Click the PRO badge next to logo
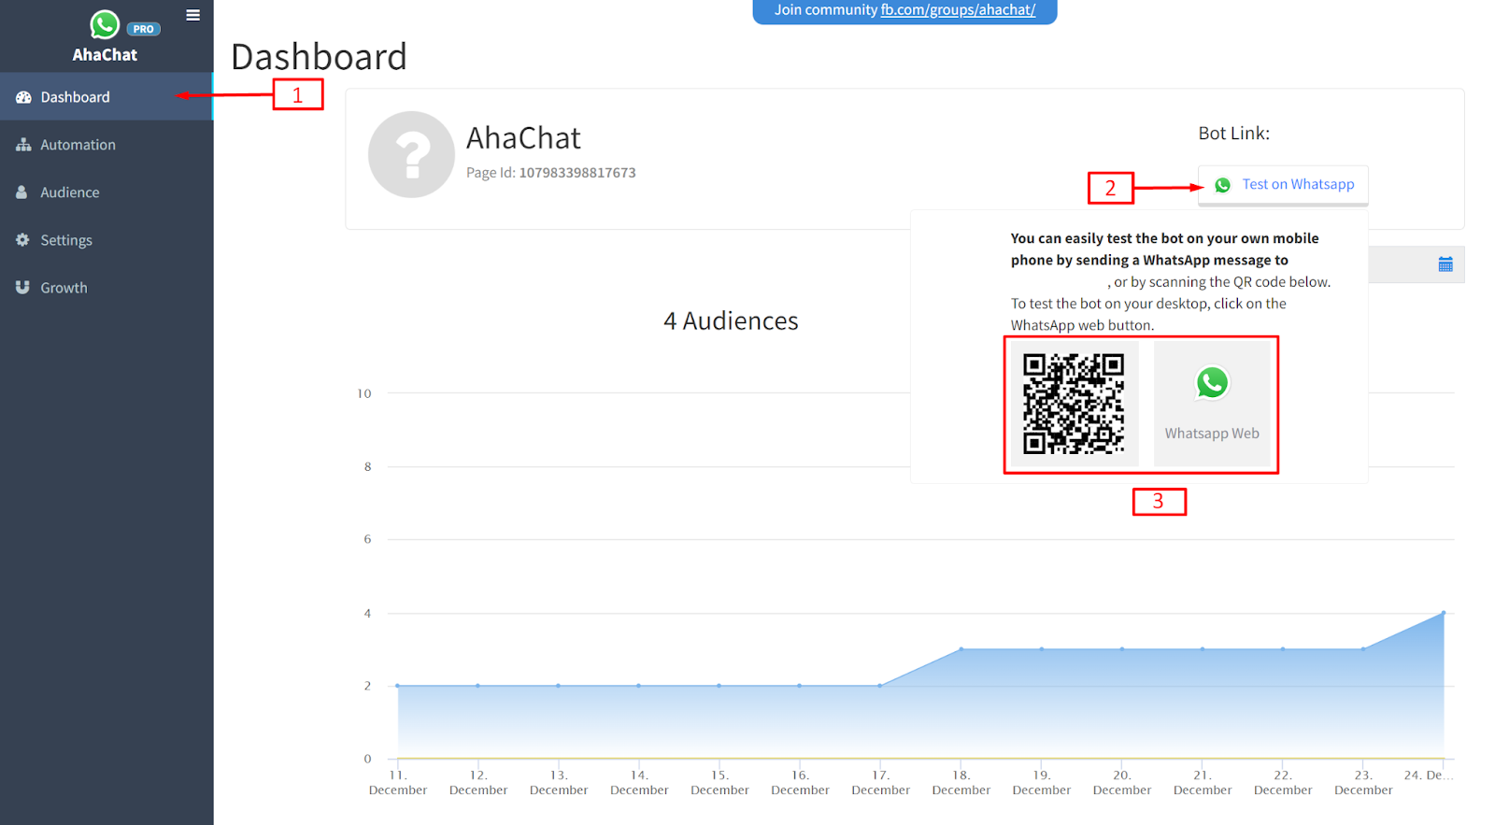 [143, 29]
